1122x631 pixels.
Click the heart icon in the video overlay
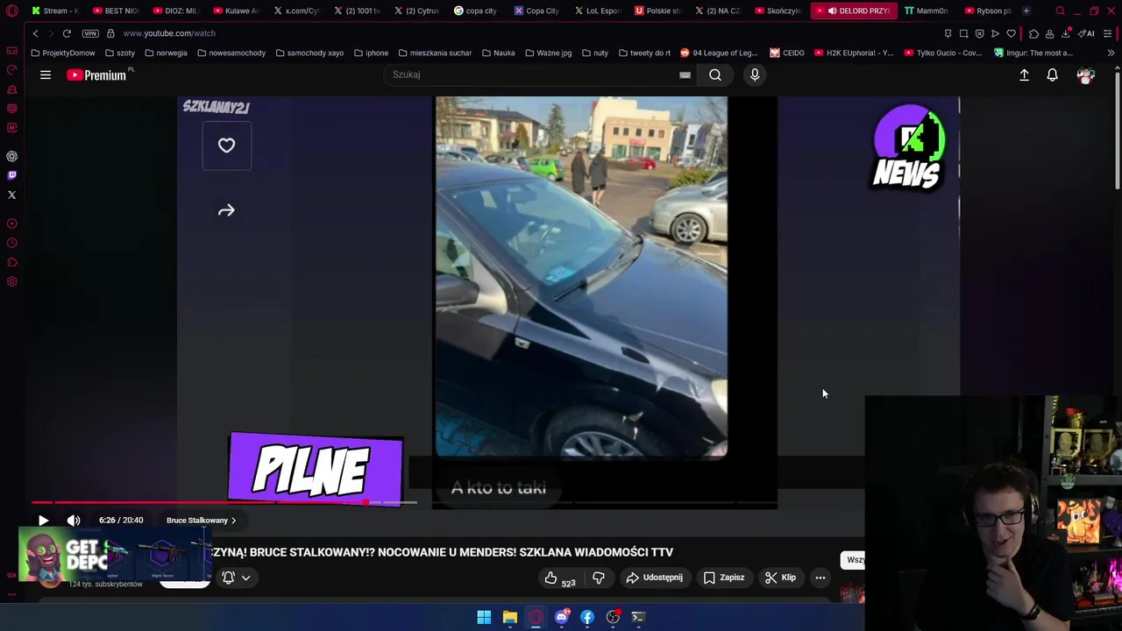pos(226,145)
